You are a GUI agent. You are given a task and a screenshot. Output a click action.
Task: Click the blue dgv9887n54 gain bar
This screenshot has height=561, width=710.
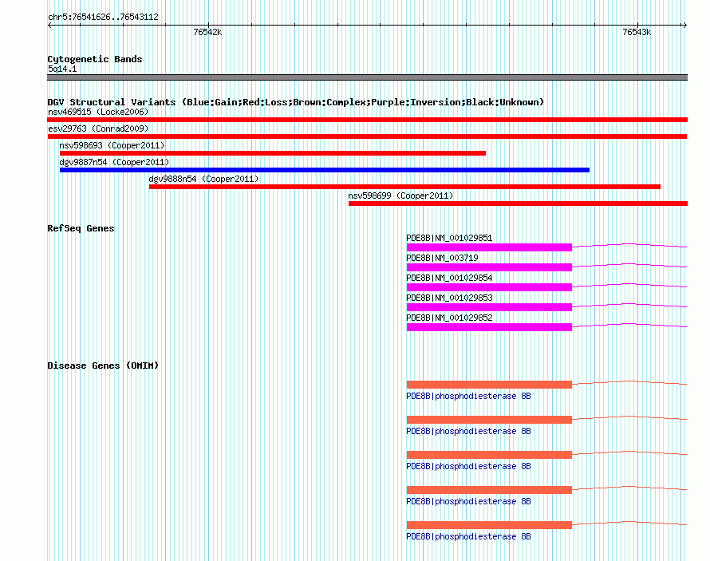[325, 170]
